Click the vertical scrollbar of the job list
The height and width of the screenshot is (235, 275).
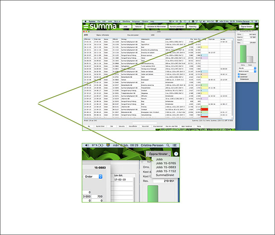(x=233, y=79)
